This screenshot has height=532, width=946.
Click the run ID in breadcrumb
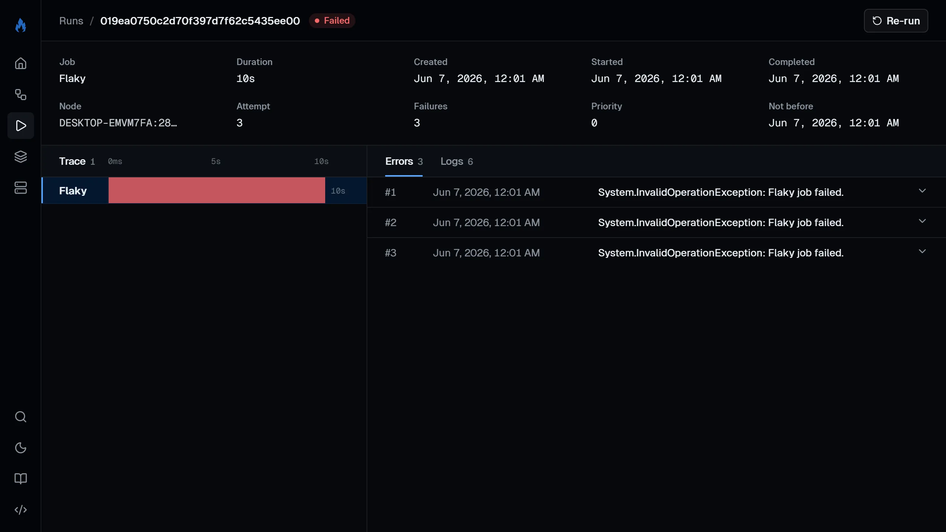[200, 21]
